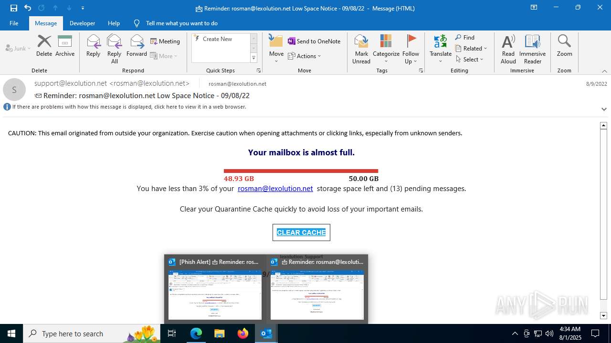Forward this email

(137, 46)
